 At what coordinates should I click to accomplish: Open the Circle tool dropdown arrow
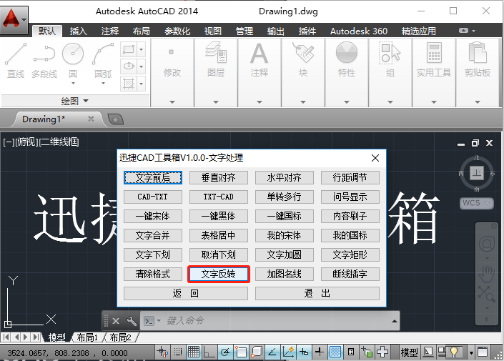pos(73,83)
